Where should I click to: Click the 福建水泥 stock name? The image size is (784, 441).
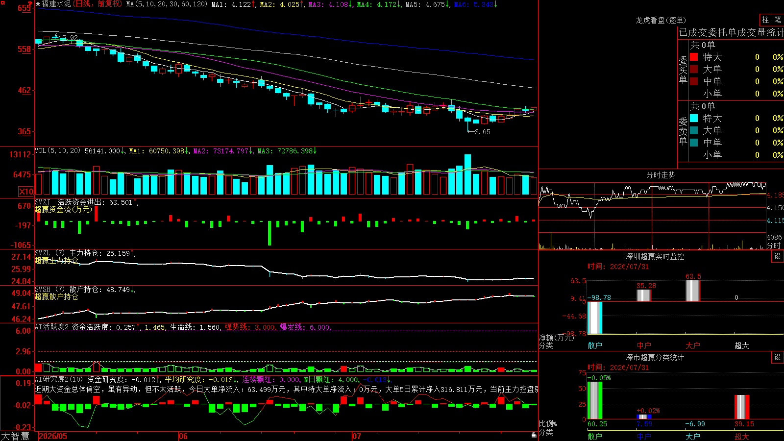(56, 4)
